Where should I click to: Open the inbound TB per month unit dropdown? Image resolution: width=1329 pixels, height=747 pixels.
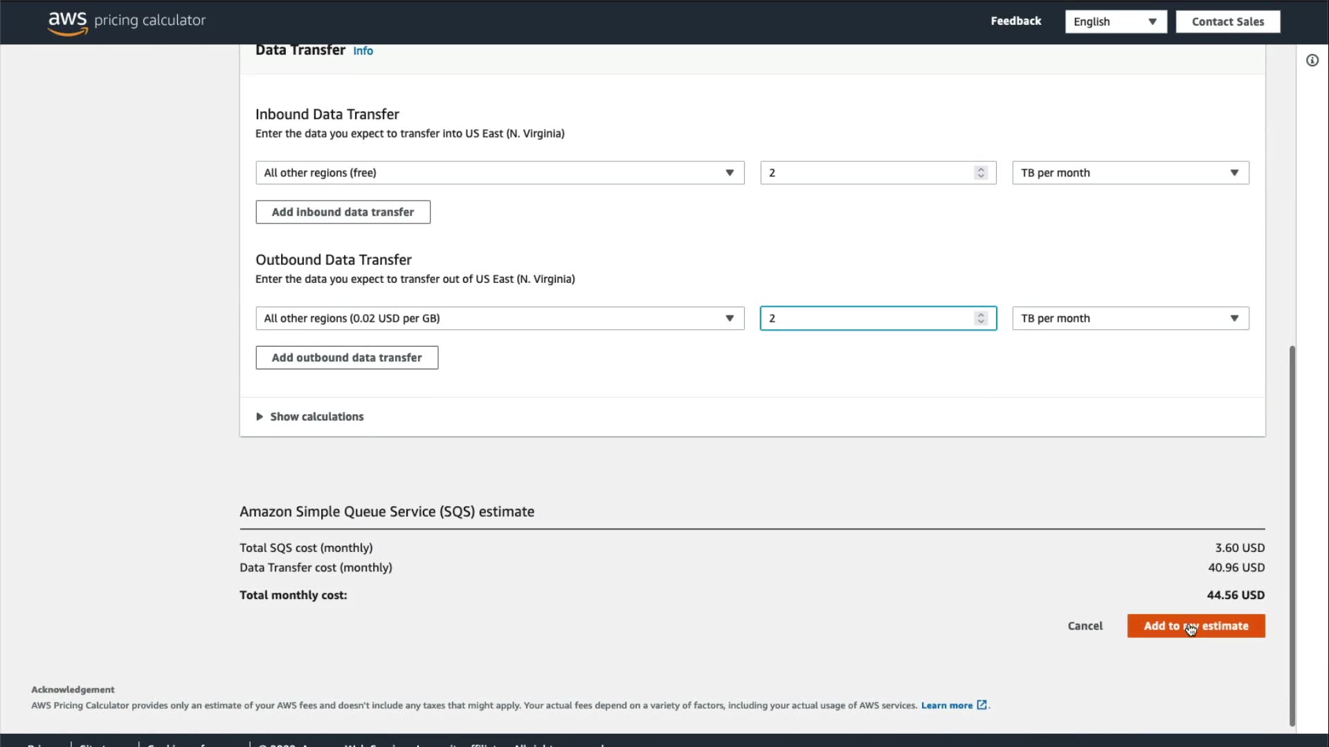click(x=1130, y=173)
